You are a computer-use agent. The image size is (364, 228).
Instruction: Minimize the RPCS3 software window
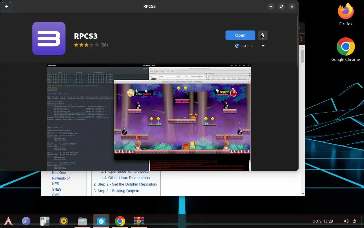[x=271, y=7]
